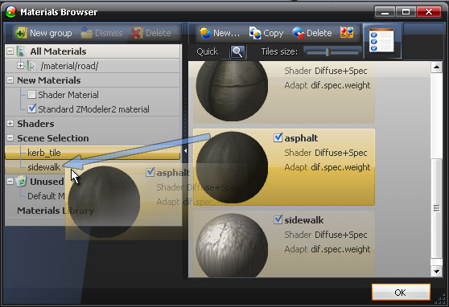
Task: Toggle the sidewalk material tile checkbox
Action: click(x=278, y=219)
